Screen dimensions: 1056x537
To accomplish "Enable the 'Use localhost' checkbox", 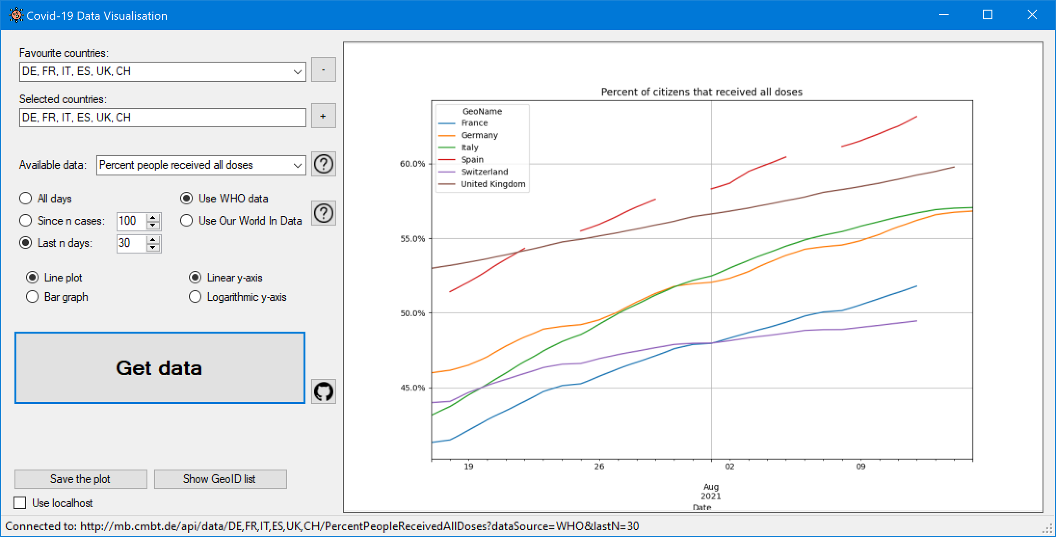I will pyautogui.click(x=20, y=503).
